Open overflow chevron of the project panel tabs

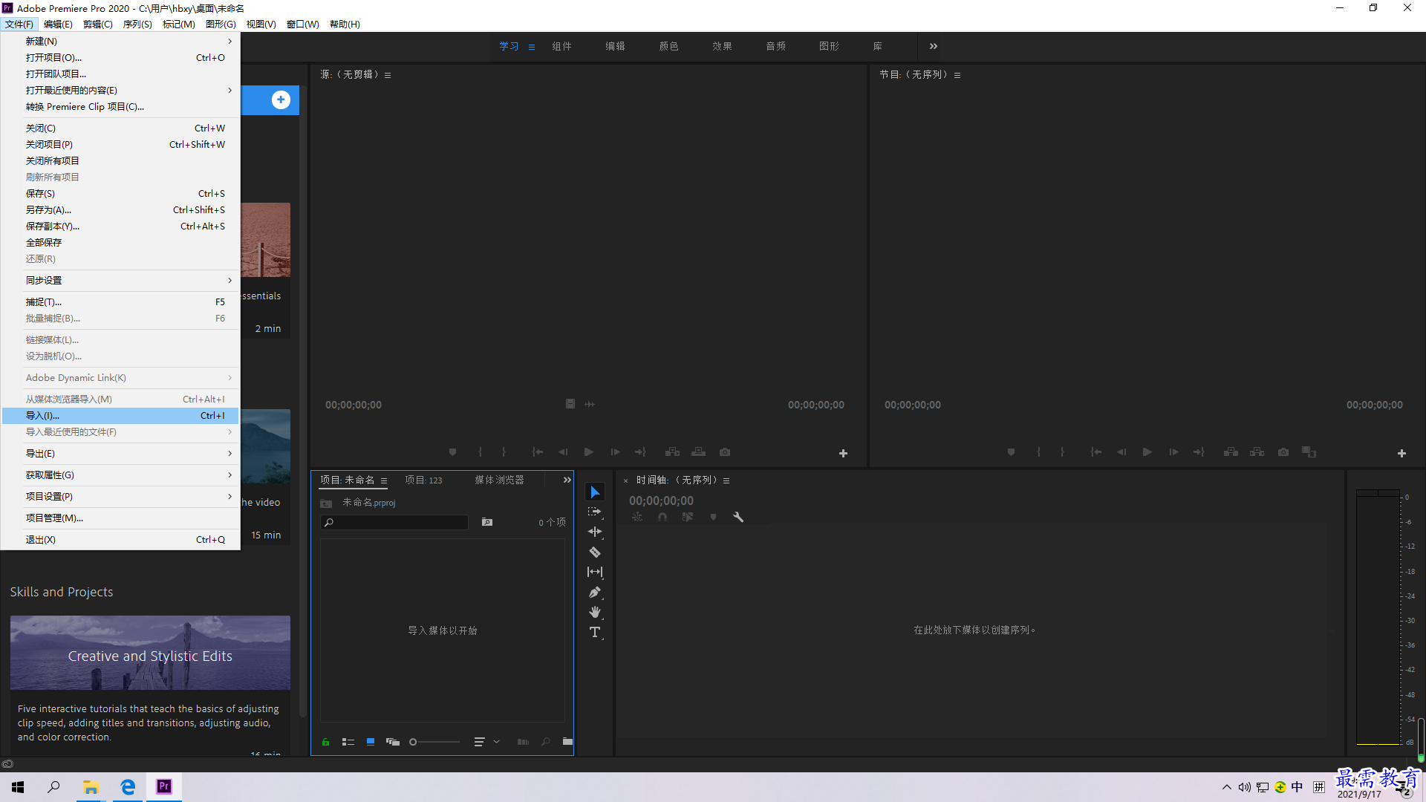tap(567, 480)
